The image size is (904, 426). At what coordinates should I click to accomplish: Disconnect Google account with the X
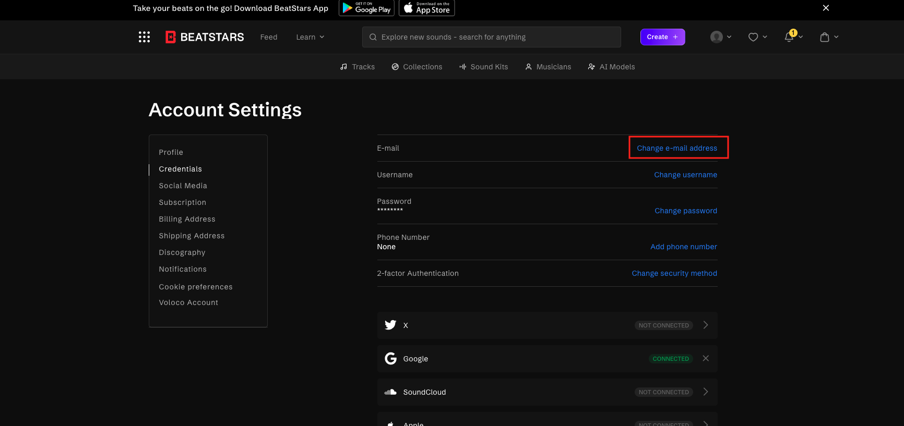pyautogui.click(x=706, y=358)
